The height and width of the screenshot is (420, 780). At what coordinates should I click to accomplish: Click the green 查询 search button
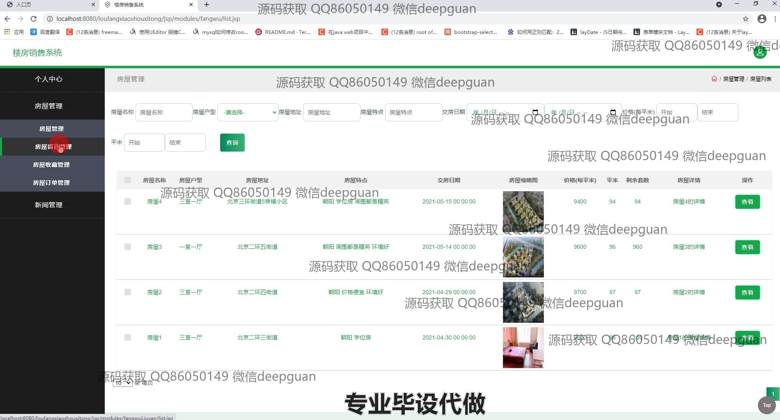[232, 143]
